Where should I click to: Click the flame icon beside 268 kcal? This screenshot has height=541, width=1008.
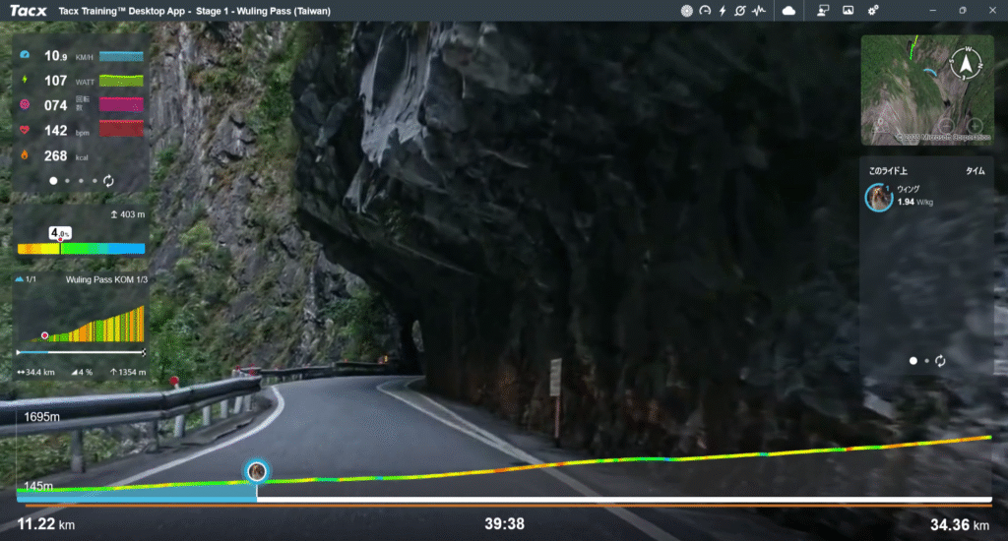[x=25, y=154]
